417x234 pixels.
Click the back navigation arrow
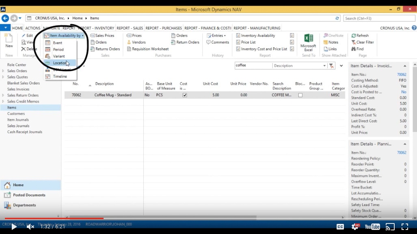(5, 18)
